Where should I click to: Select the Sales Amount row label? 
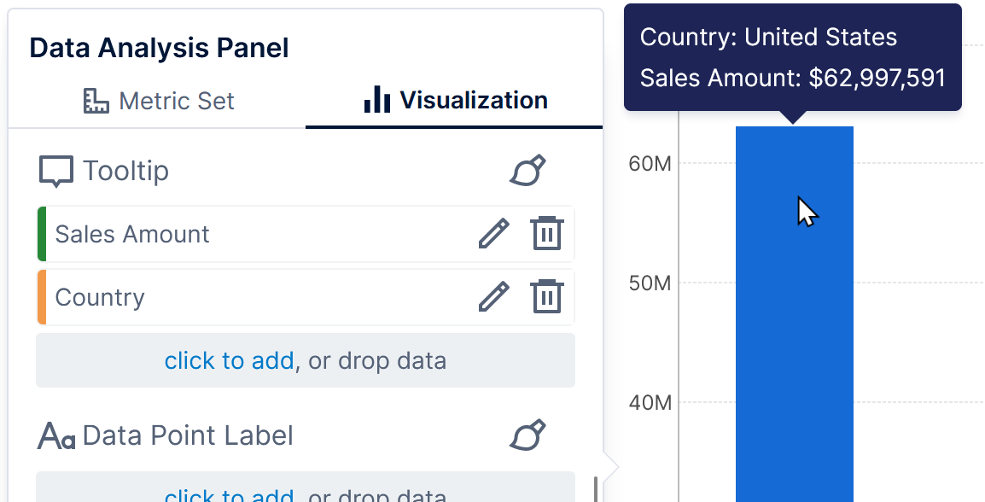pos(132,234)
